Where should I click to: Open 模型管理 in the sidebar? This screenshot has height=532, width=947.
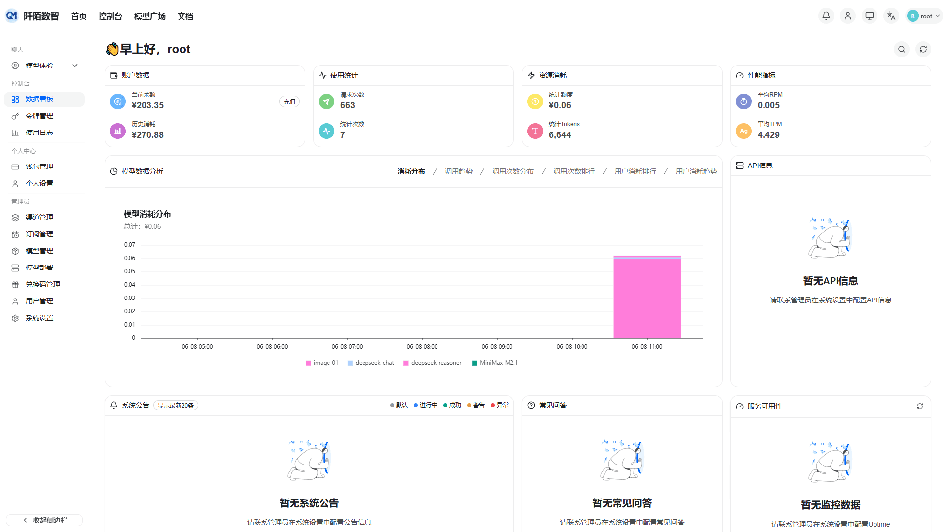(x=44, y=251)
